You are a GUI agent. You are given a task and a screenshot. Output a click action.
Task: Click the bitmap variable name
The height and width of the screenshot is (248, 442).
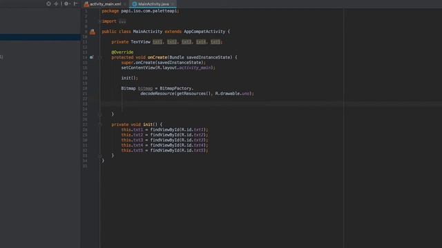[145, 88]
